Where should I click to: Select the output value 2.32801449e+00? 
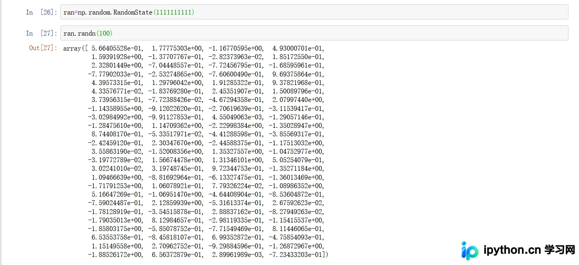[117, 66]
